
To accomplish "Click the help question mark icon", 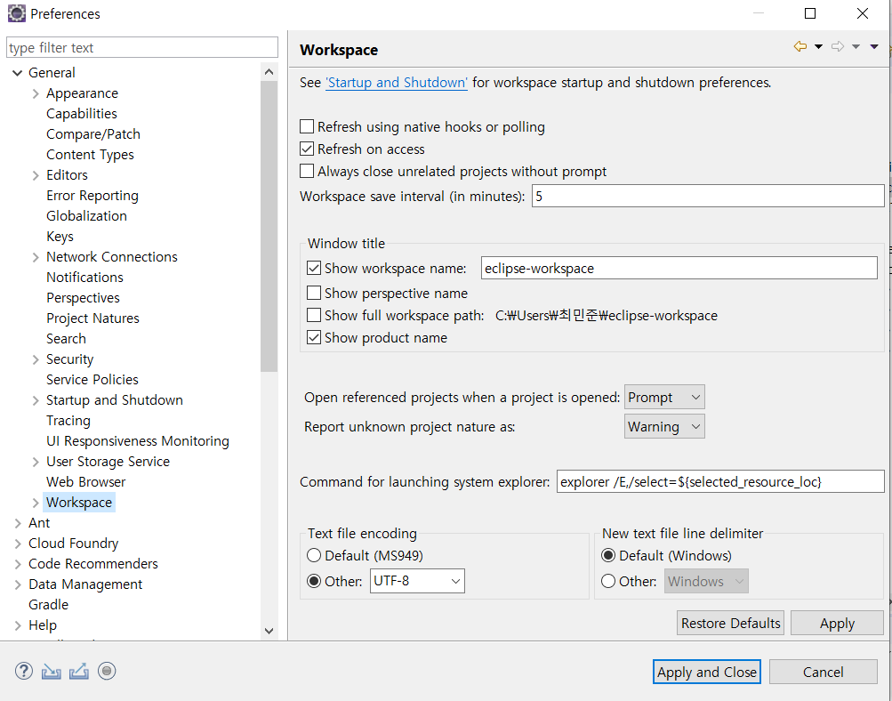I will tap(24, 671).
